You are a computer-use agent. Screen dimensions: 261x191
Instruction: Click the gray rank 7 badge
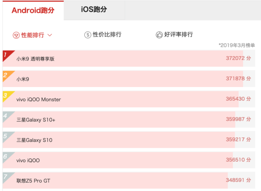click(7, 177)
